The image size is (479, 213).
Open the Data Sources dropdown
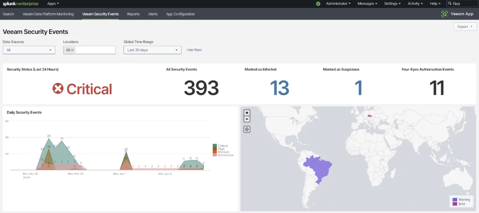click(x=29, y=50)
